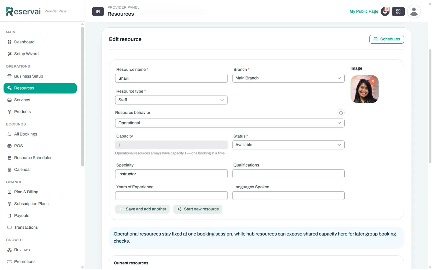Open Reviews under Growth

[x=40, y=250]
